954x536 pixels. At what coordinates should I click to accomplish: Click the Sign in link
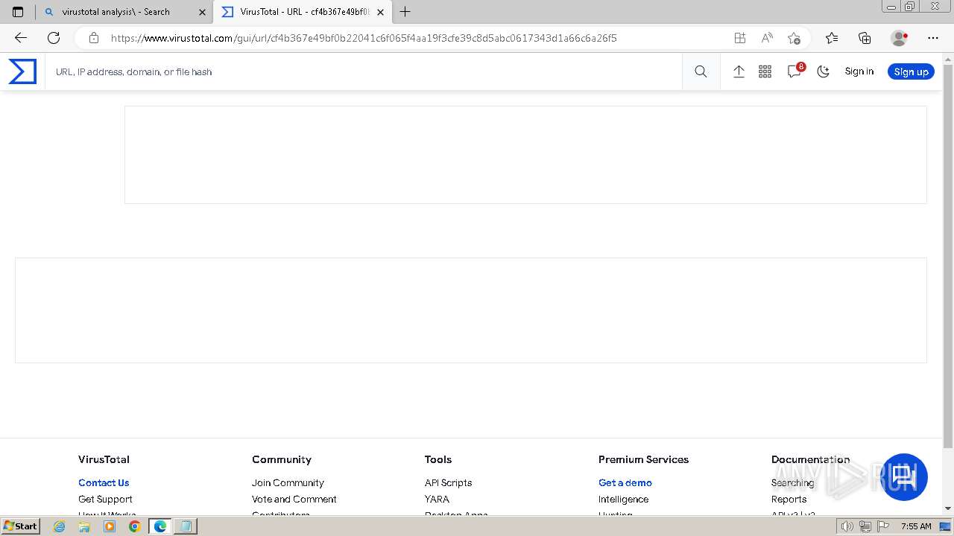point(859,71)
